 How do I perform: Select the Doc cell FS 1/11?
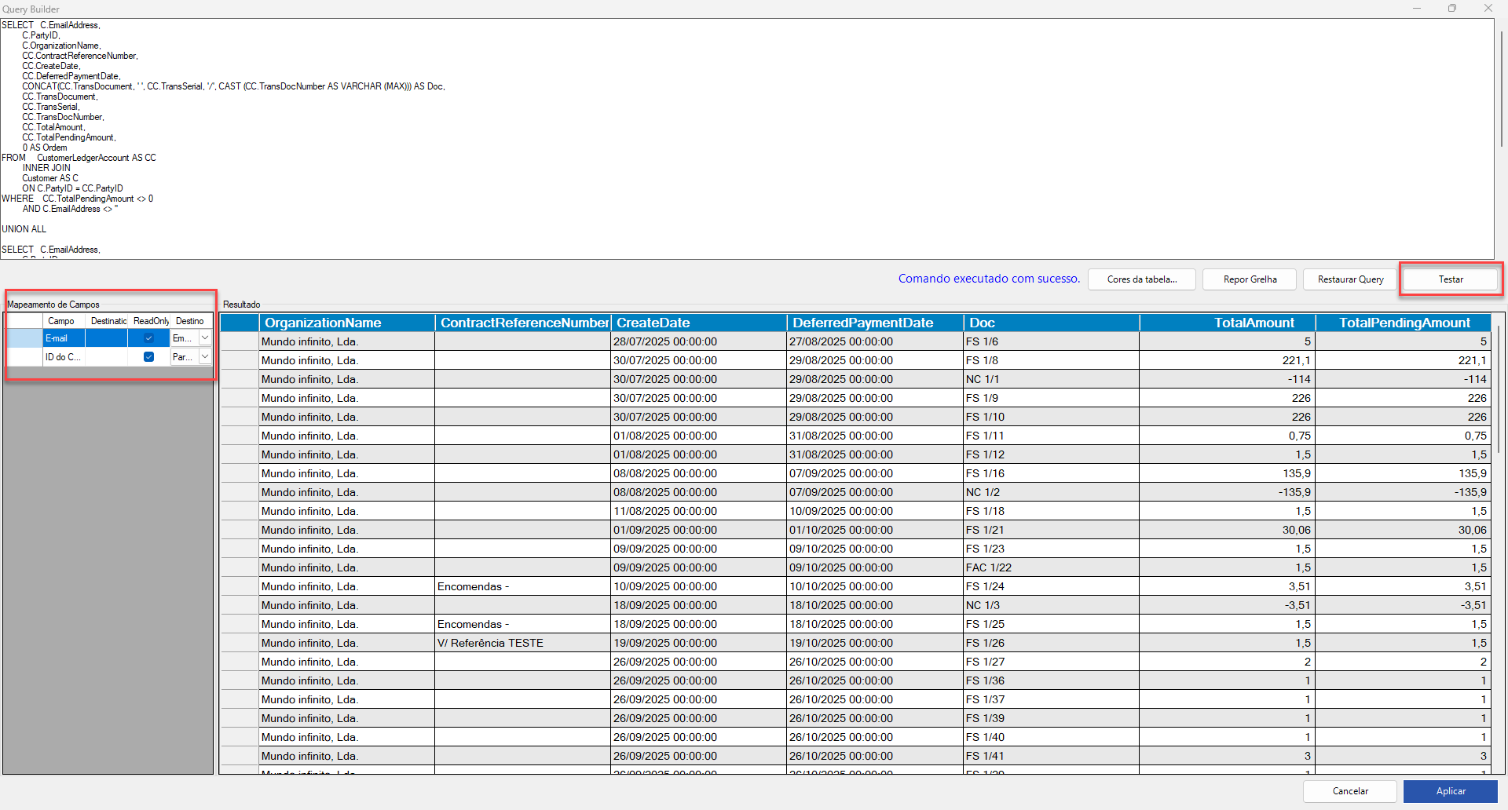pos(1051,436)
